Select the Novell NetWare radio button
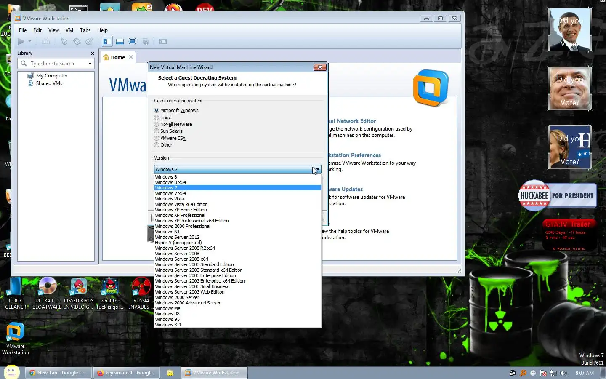The image size is (606, 379). [x=157, y=124]
